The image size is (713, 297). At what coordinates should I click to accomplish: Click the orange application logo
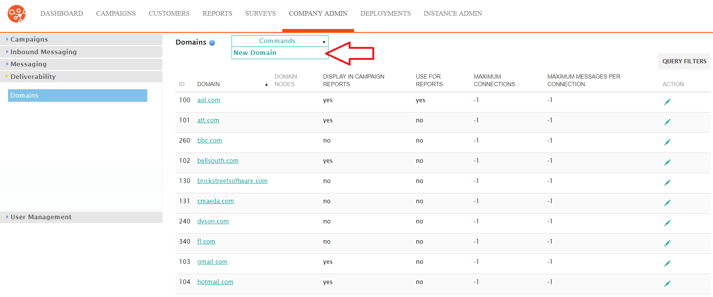pyautogui.click(x=17, y=14)
